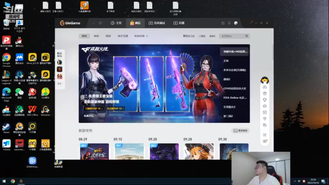Open ZOMOInst desktop shortcut
Viewport: 329px width, 185px height.
coord(32,162)
